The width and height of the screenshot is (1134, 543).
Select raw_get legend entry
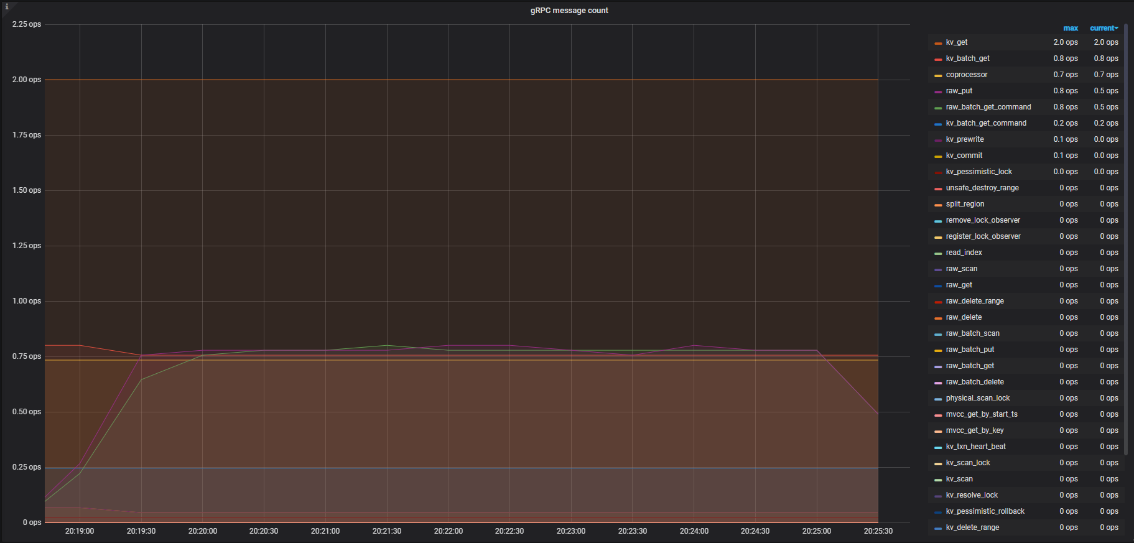959,285
